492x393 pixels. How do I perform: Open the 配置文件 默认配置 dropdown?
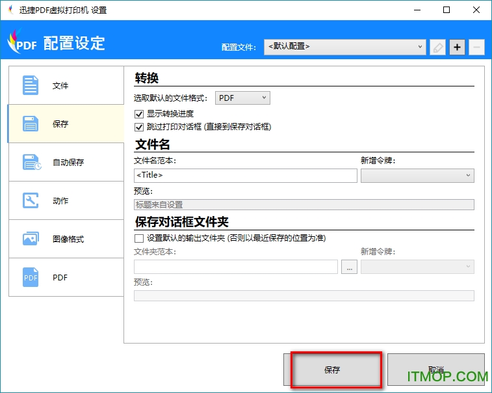[x=344, y=47]
